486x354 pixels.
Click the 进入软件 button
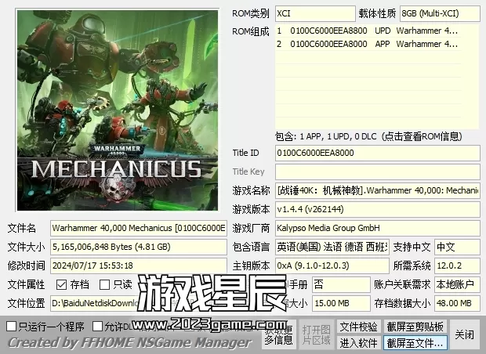pos(359,342)
